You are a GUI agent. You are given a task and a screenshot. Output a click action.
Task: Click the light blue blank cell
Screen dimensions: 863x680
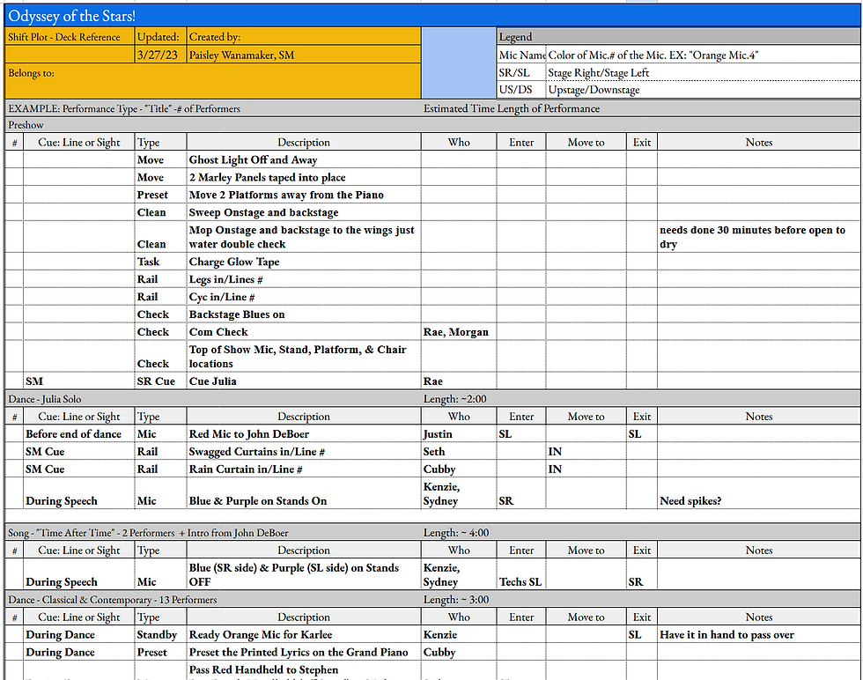[x=459, y=63]
